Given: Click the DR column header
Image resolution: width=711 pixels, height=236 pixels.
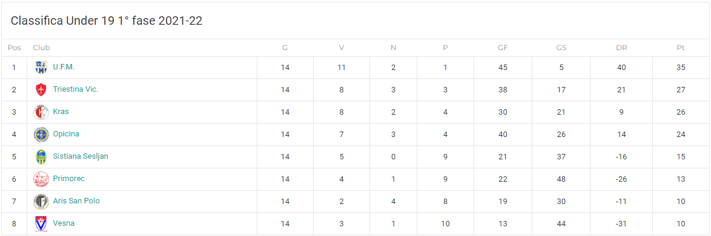Looking at the screenshot, I should point(621,48).
